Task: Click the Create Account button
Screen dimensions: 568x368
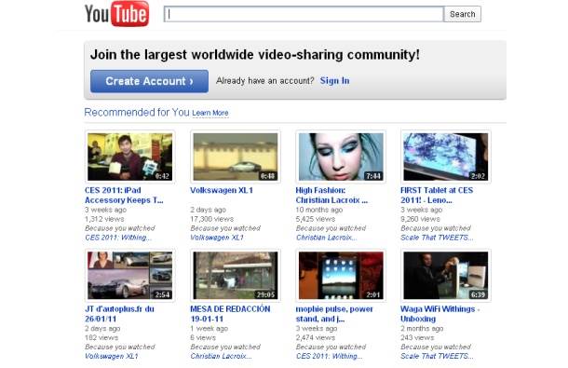Action: click(149, 81)
